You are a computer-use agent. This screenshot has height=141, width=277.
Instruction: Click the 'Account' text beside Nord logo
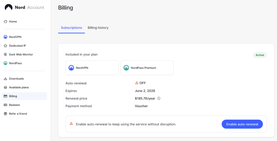tap(36, 7)
